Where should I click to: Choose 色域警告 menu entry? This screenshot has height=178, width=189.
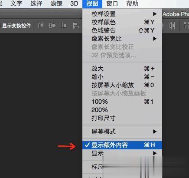[x=122, y=30]
